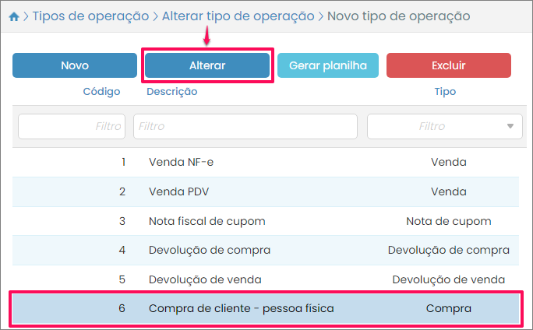Open the Tipo filter dropdown
This screenshot has width=533, height=330.
[445, 126]
